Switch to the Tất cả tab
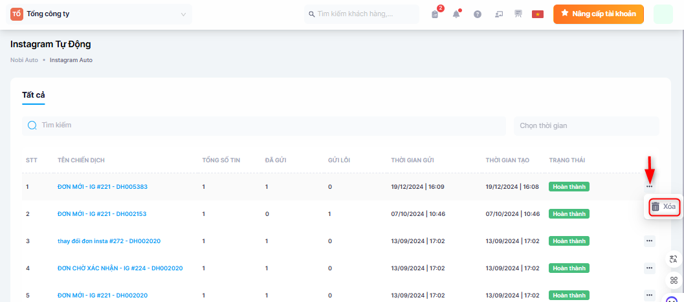The image size is (684, 302). tap(34, 95)
